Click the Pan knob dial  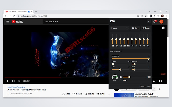click(115, 77)
